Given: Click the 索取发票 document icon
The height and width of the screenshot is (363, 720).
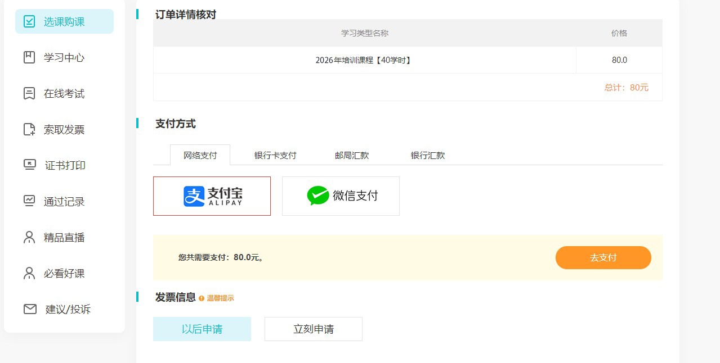Looking at the screenshot, I should click(x=29, y=129).
